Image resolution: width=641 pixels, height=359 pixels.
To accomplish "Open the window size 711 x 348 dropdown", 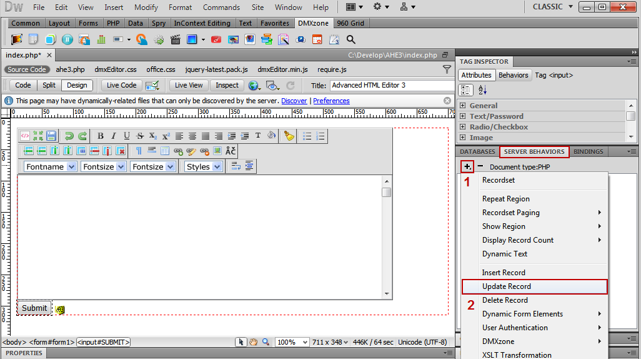I will (330, 342).
